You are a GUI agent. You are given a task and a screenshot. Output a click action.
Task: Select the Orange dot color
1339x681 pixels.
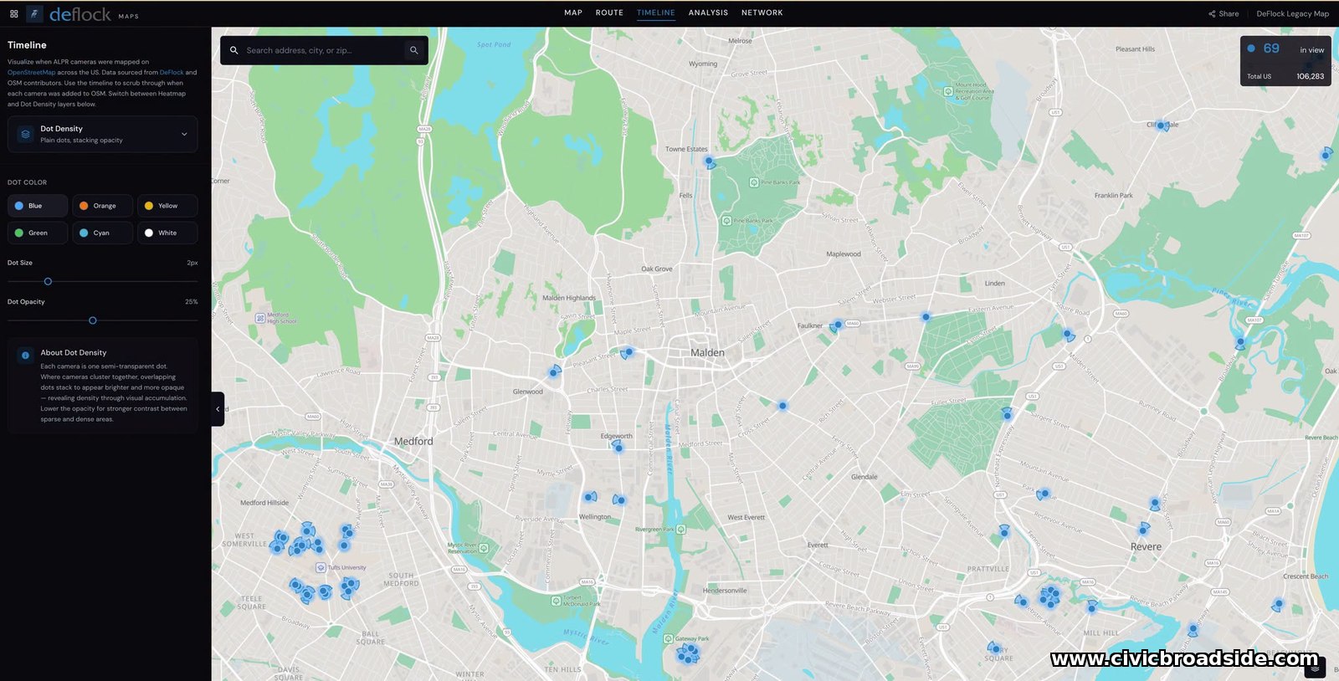102,206
